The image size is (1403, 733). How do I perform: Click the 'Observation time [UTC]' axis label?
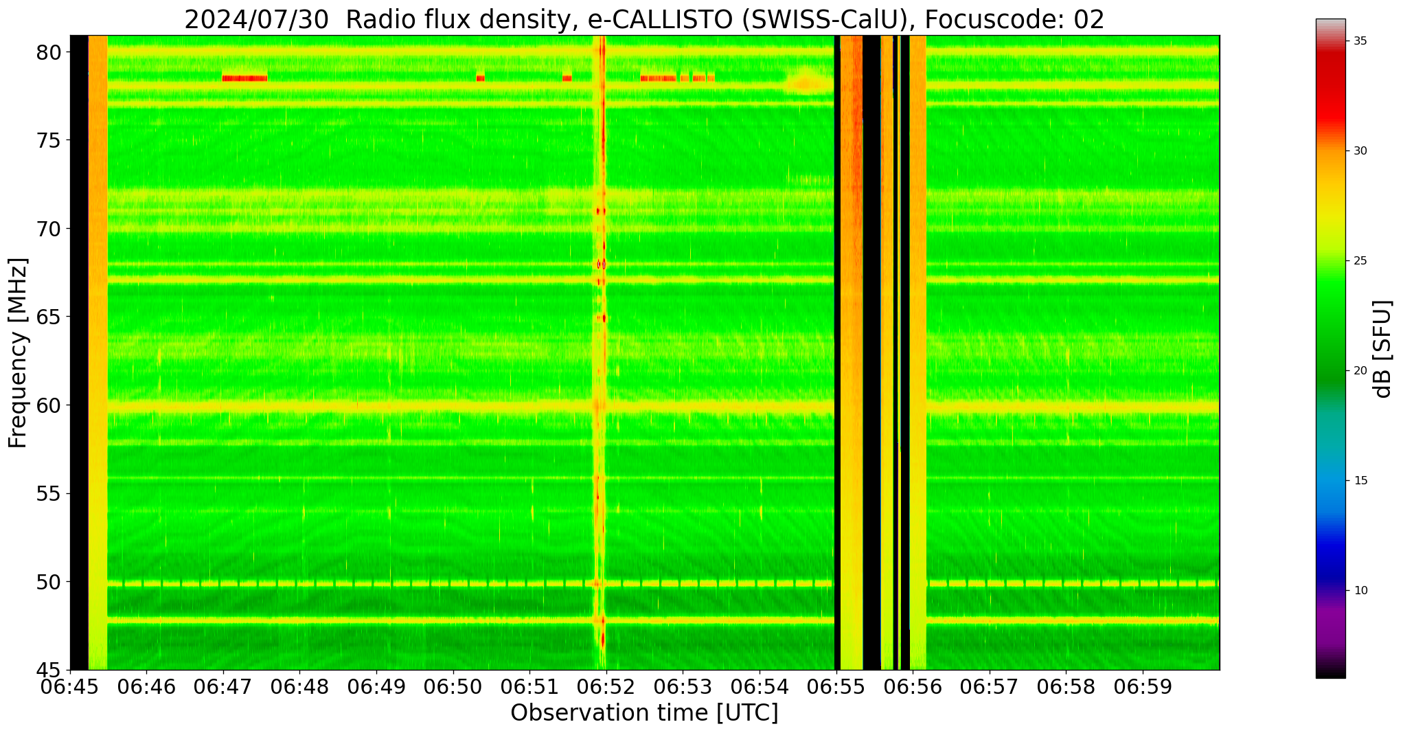click(644, 713)
